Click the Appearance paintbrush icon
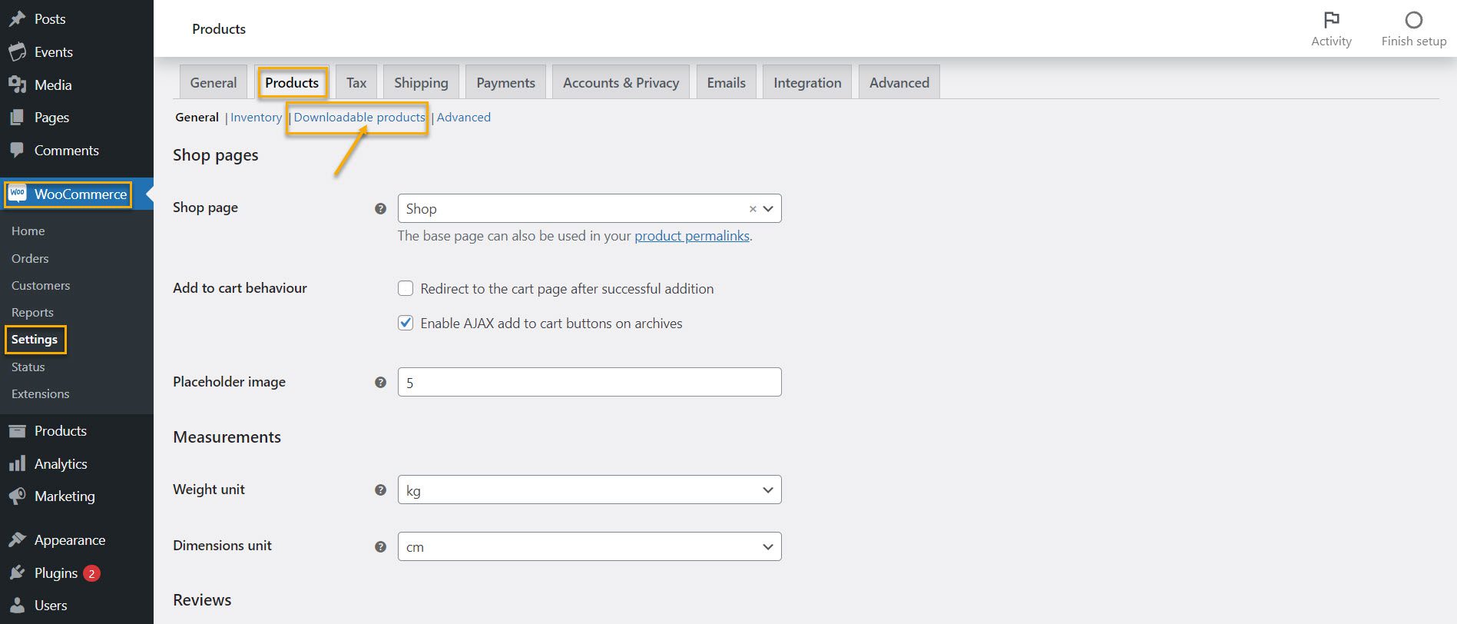Screen dimensions: 1457x624 coord(17,539)
